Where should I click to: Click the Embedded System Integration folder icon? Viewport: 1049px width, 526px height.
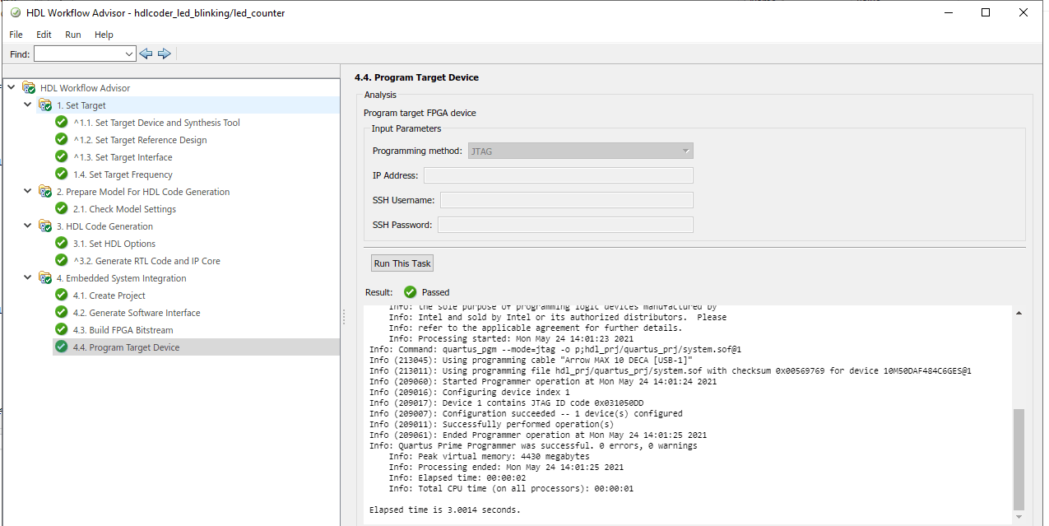click(45, 278)
